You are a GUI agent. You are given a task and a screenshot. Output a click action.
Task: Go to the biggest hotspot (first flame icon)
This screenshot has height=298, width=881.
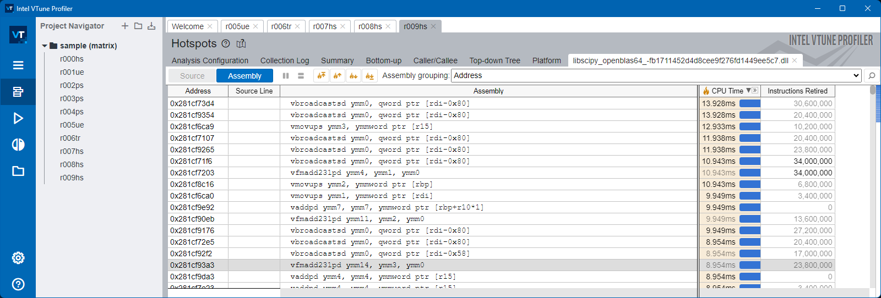point(321,76)
